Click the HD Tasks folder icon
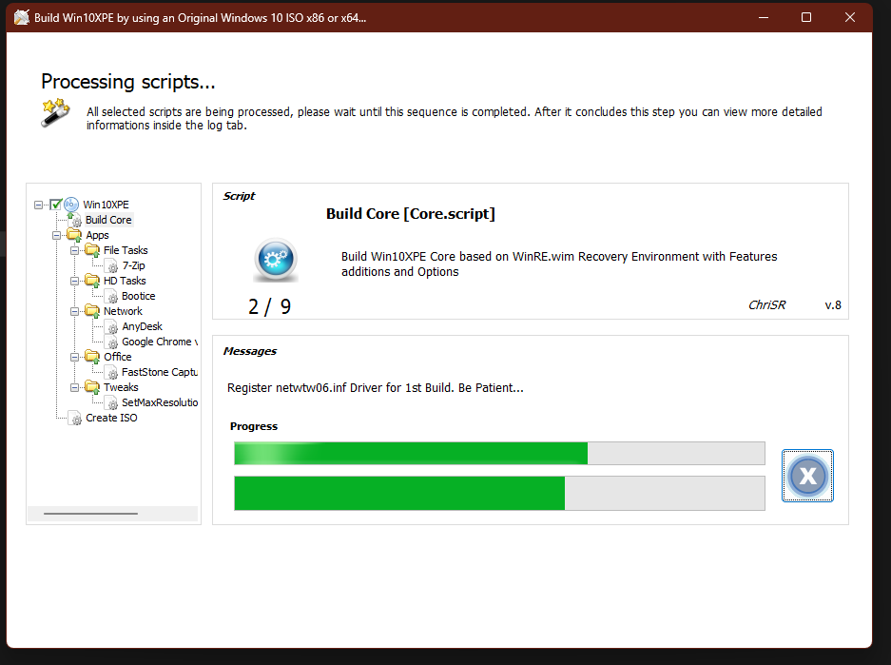Viewport: 891px width, 665px height. [x=92, y=281]
